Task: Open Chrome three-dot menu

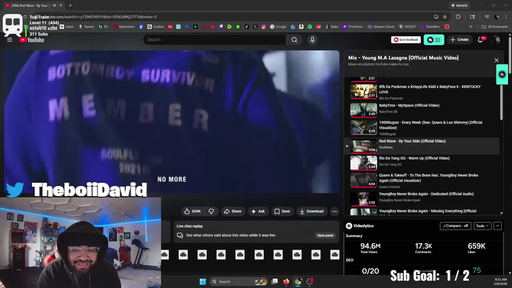Action: (x=506, y=17)
